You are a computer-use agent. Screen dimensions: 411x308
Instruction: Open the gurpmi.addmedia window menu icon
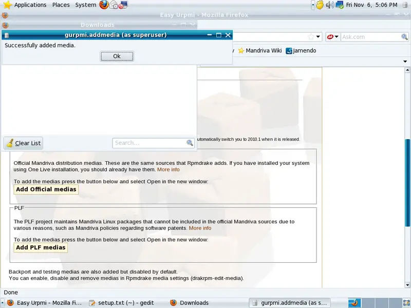(7, 35)
